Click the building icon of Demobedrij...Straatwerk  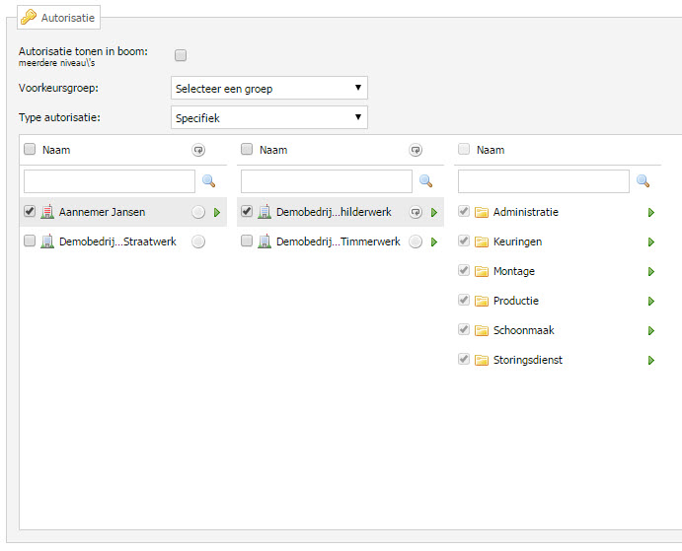pos(47,241)
